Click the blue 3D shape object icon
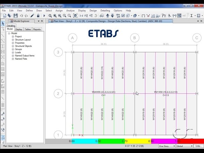This screenshot has width=204, height=153. 135,16
